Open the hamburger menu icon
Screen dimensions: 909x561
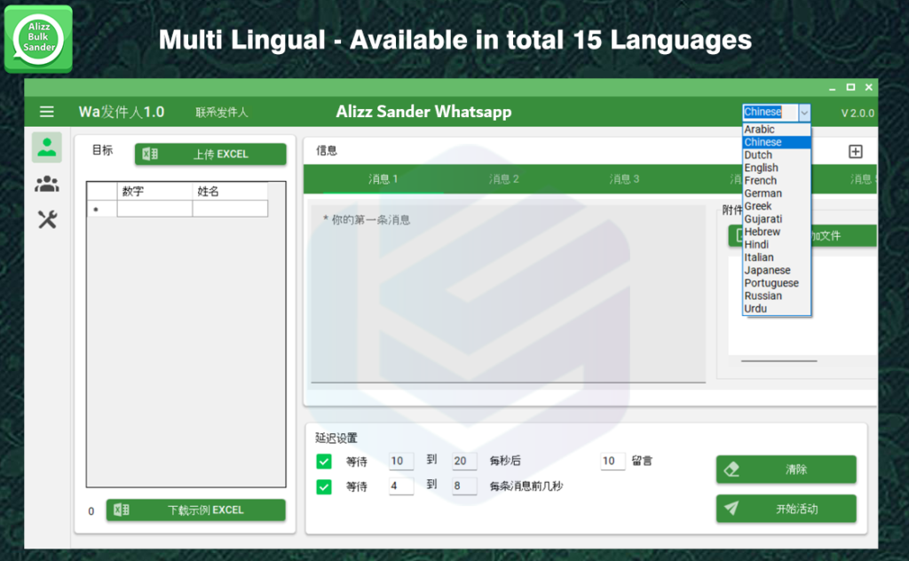(47, 112)
